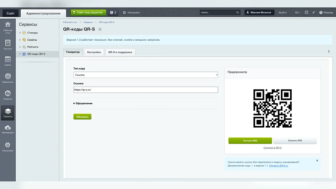Click QR-коды QR-S breadcrumb
The image size is (336, 189).
point(107,22)
